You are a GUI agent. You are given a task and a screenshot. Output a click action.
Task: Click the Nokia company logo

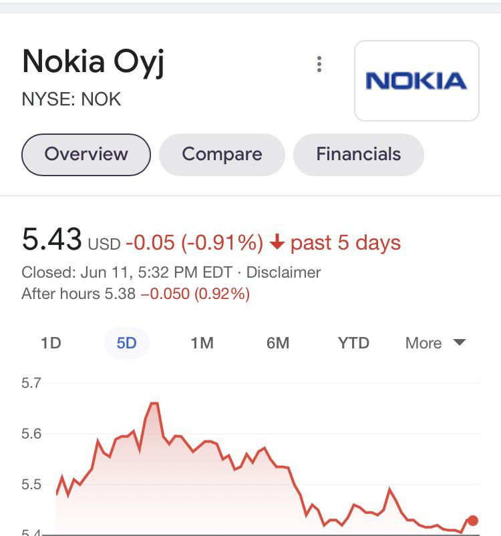click(x=416, y=79)
